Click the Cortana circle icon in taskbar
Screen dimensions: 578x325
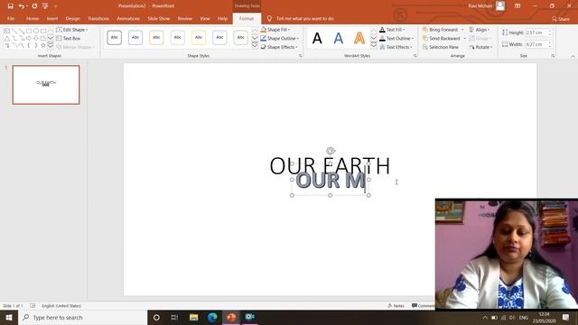point(156,317)
